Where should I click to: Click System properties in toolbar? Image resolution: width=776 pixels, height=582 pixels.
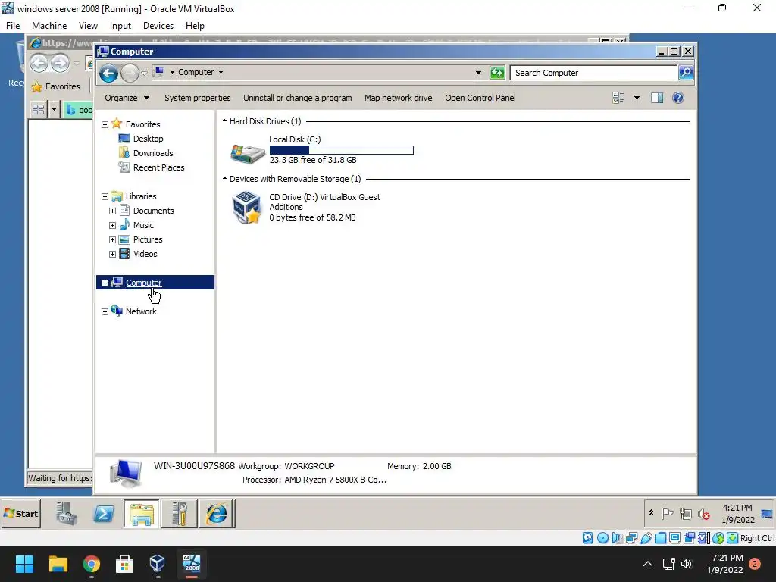click(198, 98)
